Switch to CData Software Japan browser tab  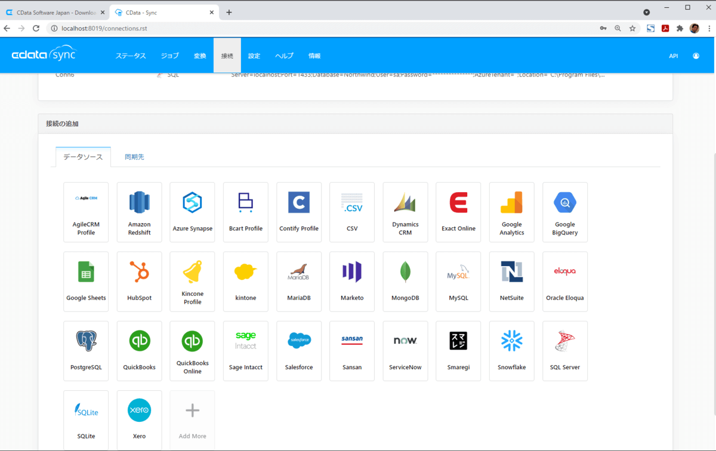(54, 12)
